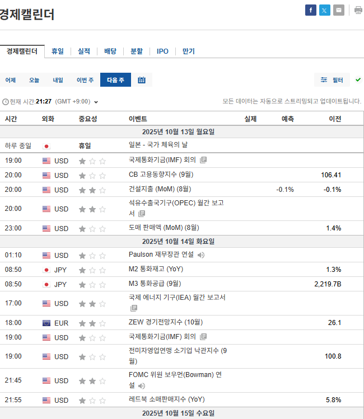Select the IPO tab
The height and width of the screenshot is (419, 364).
point(162,51)
